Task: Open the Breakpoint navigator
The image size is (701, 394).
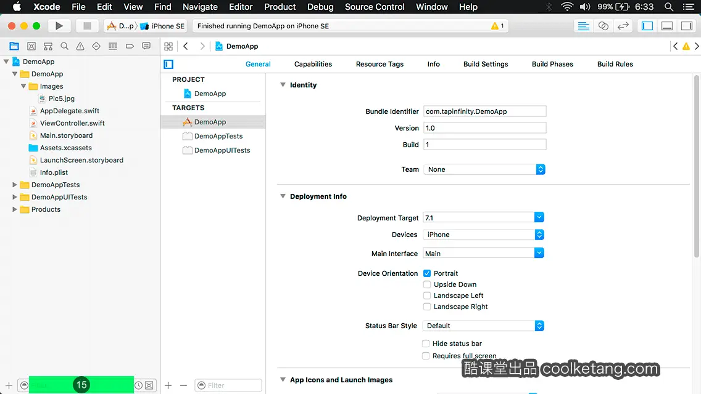Action: point(130,46)
